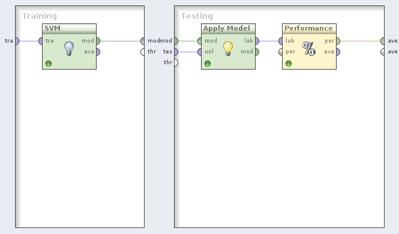Click the Apply Model 'unl' input port
Viewport: 399px width, 234px height.
point(199,52)
